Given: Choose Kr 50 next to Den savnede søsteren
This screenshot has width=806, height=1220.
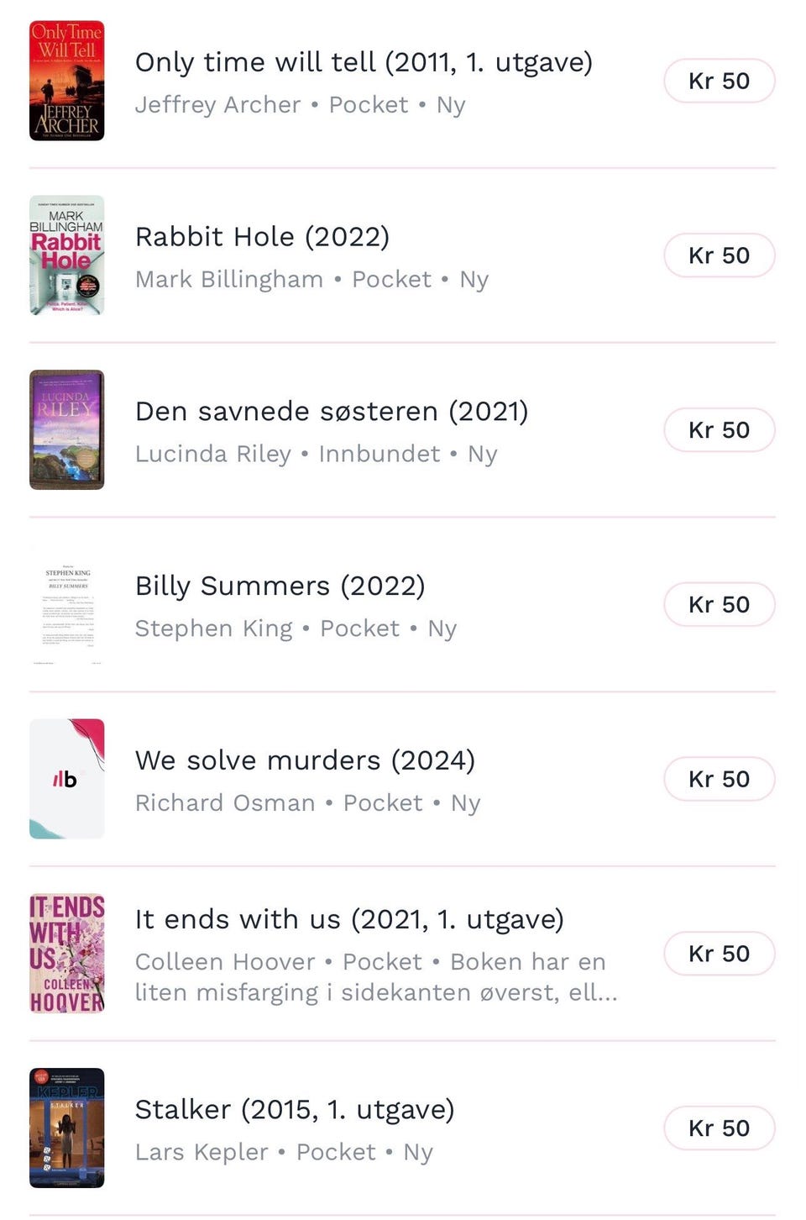Looking at the screenshot, I should [x=720, y=429].
